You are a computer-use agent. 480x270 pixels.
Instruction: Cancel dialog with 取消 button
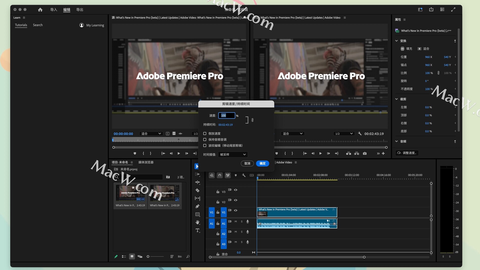point(247,163)
